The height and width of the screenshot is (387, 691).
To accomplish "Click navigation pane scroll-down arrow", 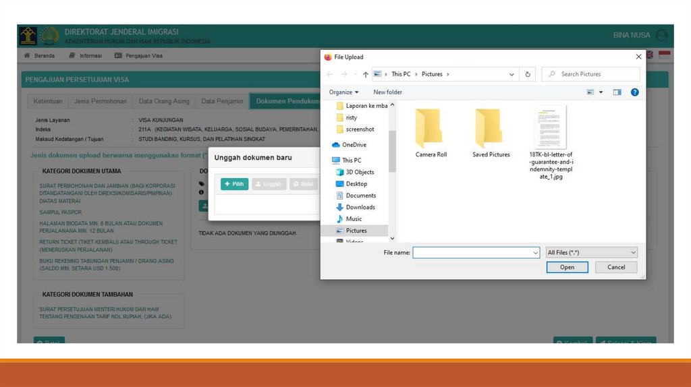I will click(x=392, y=239).
